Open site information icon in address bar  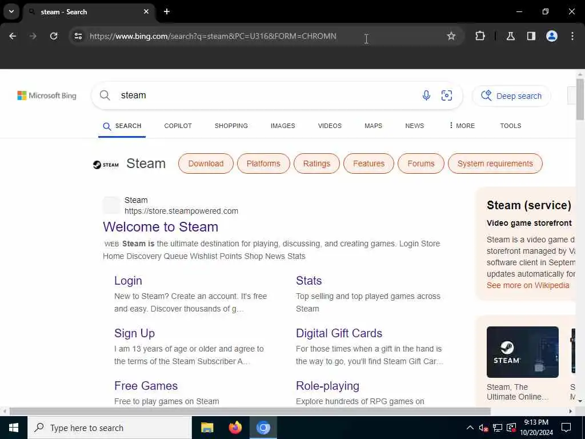point(78,36)
